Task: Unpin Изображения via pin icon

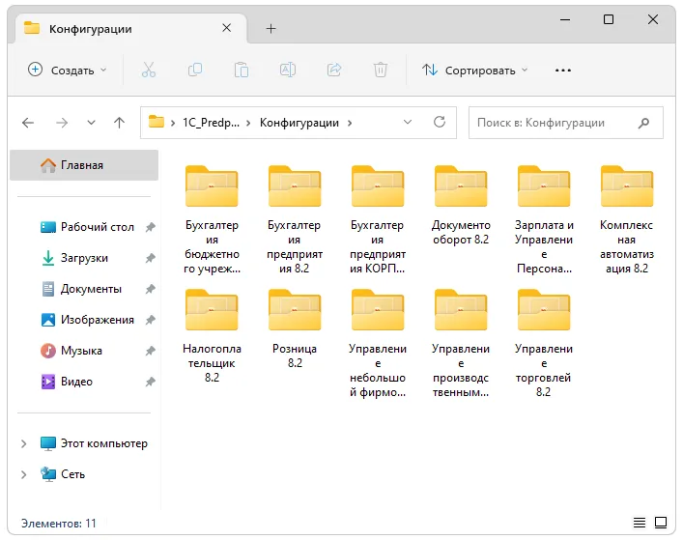Action: (x=151, y=320)
